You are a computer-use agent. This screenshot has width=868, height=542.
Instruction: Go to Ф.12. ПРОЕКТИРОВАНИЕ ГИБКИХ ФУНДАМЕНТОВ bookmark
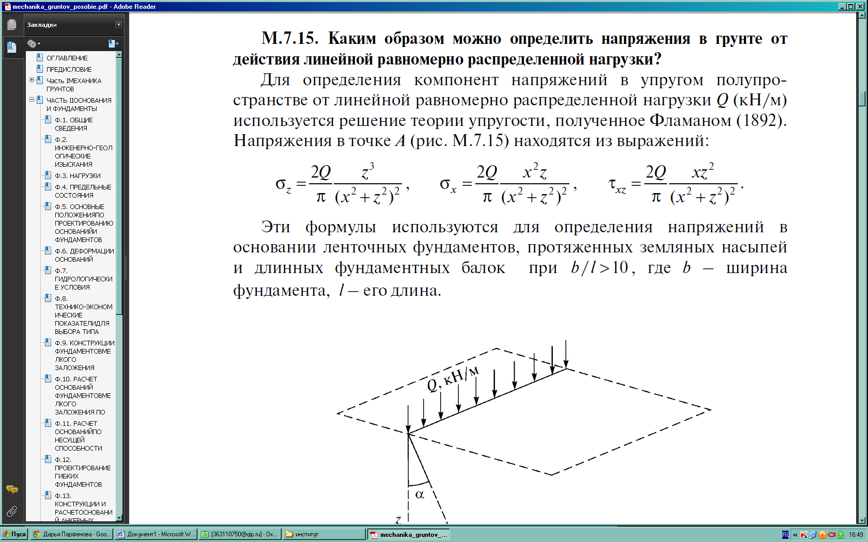pos(83,472)
